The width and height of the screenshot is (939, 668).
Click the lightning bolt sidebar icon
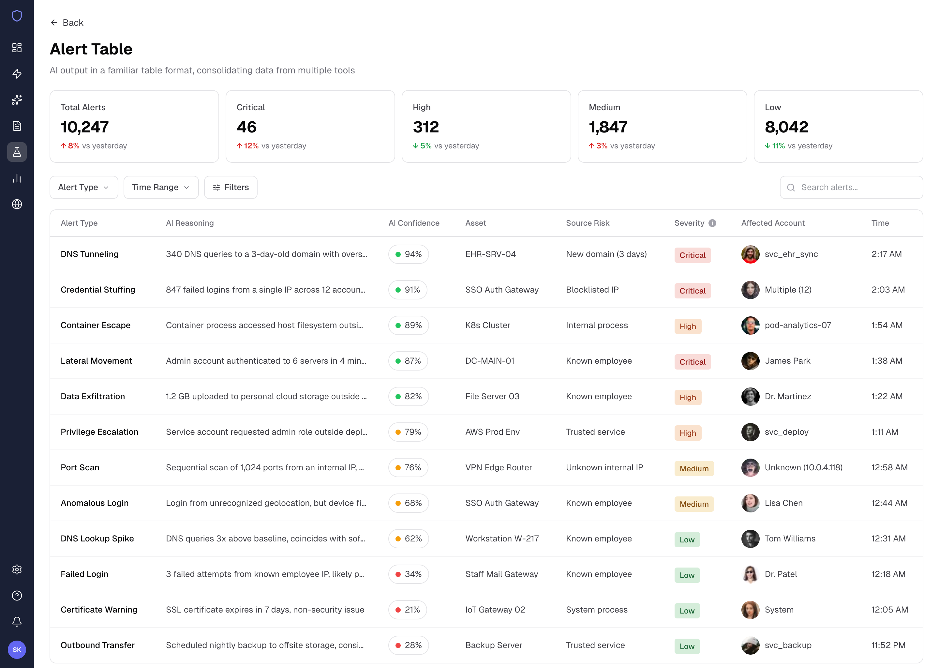17,74
